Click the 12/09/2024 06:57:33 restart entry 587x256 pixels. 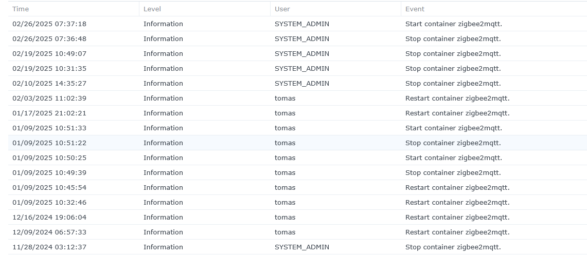(x=49, y=232)
